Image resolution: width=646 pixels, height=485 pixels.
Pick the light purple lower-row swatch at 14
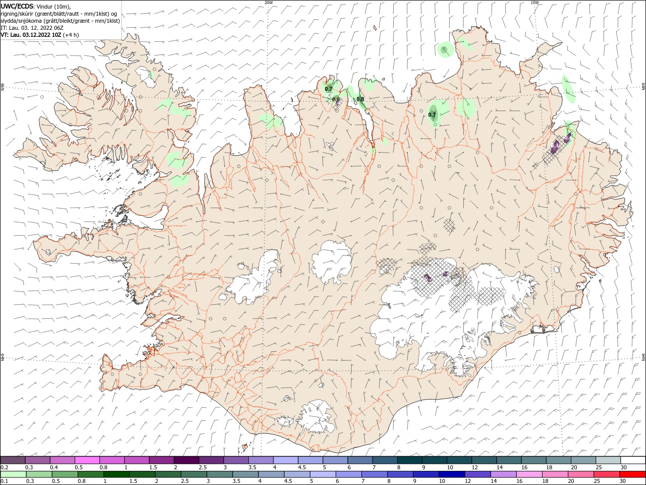coord(503,474)
